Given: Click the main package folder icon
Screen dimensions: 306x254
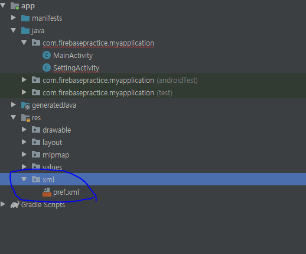Looking at the screenshot, I should pyautogui.click(x=36, y=43).
